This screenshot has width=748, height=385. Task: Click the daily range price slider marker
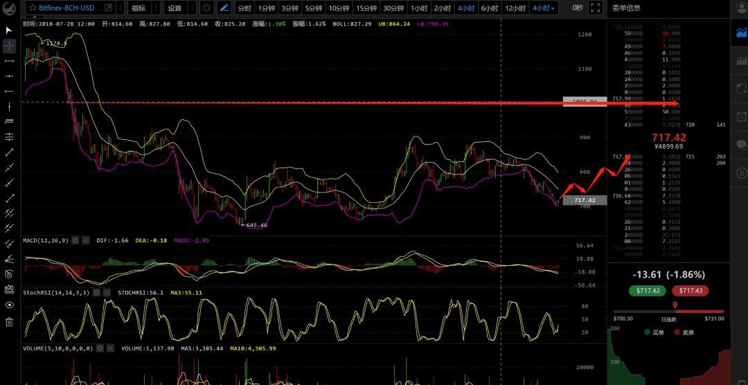coord(675,305)
